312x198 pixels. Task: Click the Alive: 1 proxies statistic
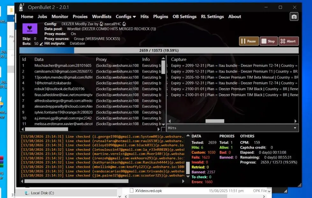(x=226, y=147)
